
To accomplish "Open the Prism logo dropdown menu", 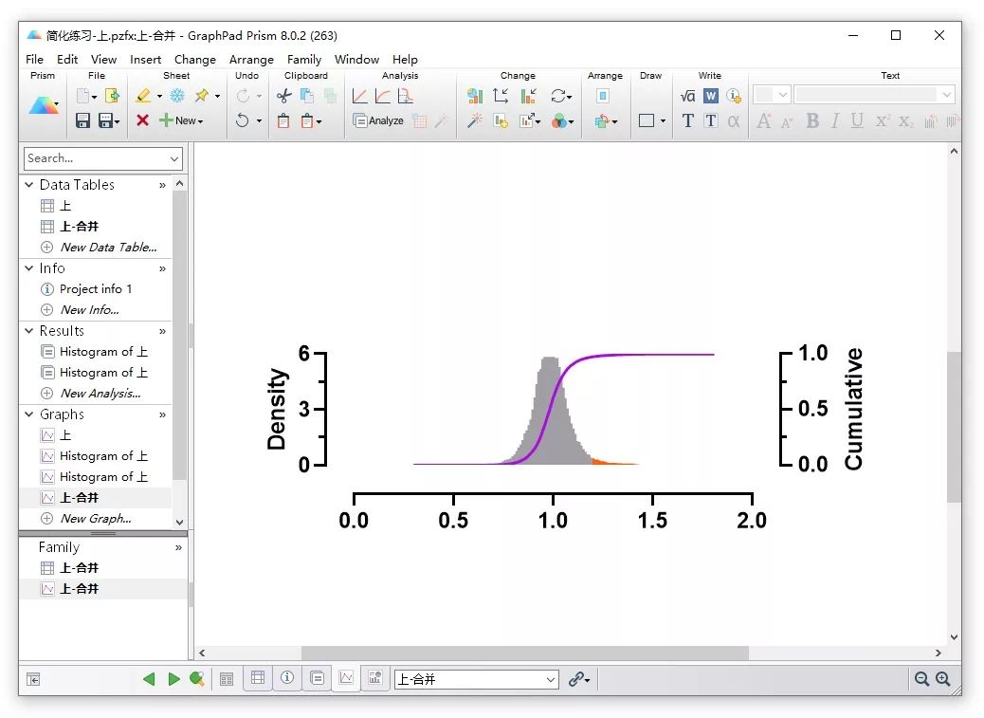I will [x=57, y=105].
